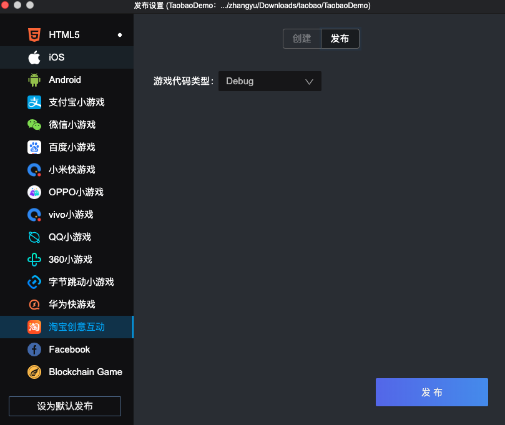
Task: Switch to the 发布 tab
Action: coord(340,39)
